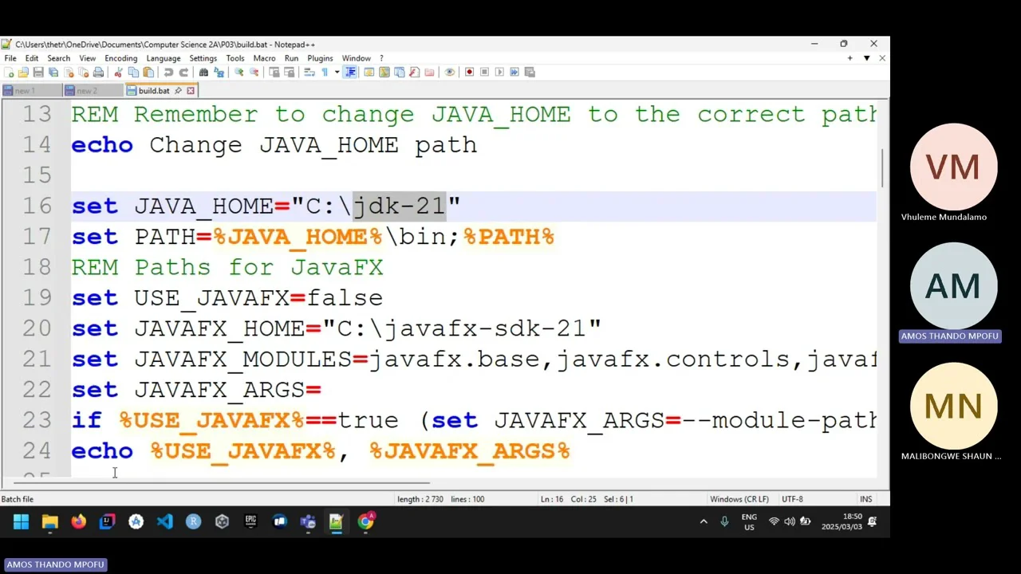Save the file using the Save icon
1021x574 pixels.
pyautogui.click(x=38, y=72)
